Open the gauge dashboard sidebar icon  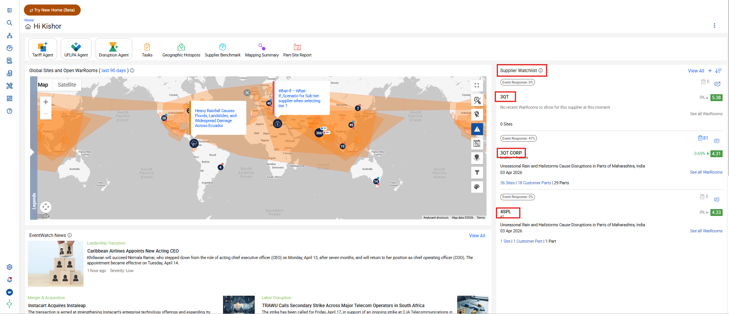tap(10, 48)
